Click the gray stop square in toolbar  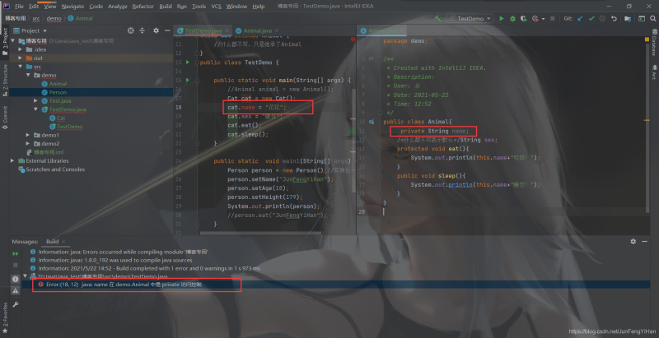(553, 18)
